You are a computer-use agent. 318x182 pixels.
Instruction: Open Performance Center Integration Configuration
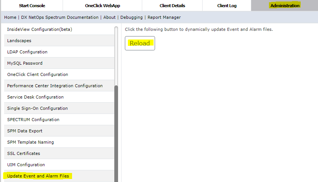[x=59, y=86]
